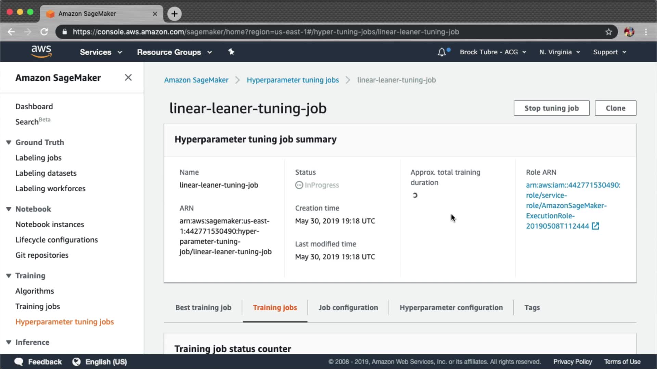Collapse the Ground Truth section
This screenshot has width=657, height=369.
tap(9, 142)
